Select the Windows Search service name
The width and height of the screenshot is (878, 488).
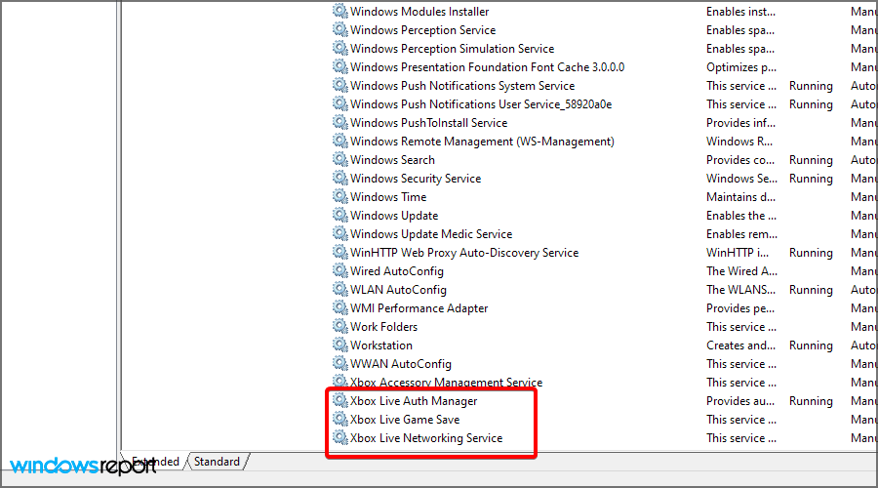392,160
